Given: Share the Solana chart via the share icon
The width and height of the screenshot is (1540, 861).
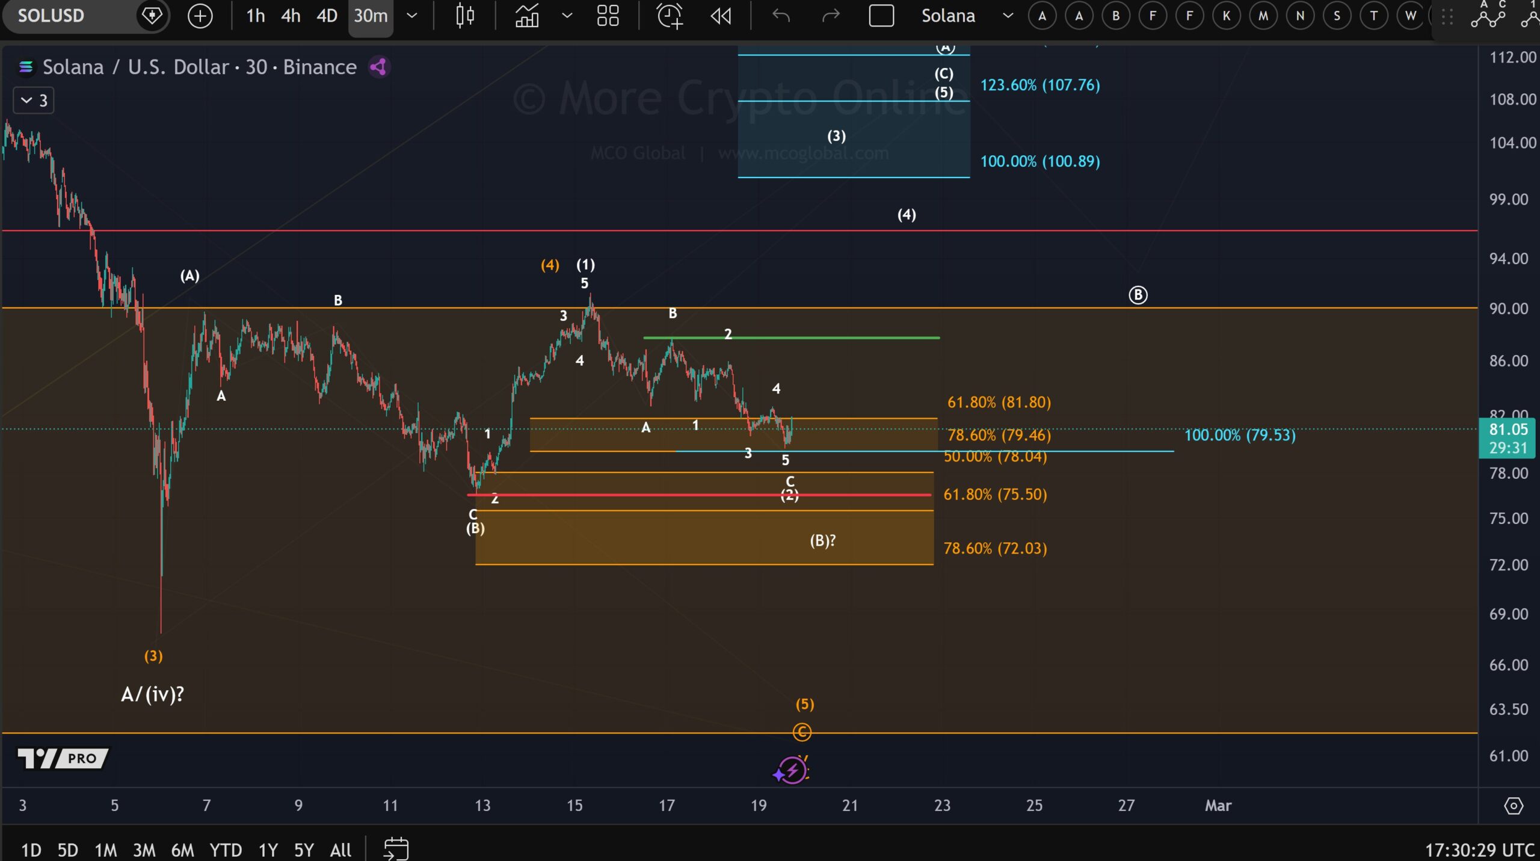Looking at the screenshot, I should (x=378, y=67).
